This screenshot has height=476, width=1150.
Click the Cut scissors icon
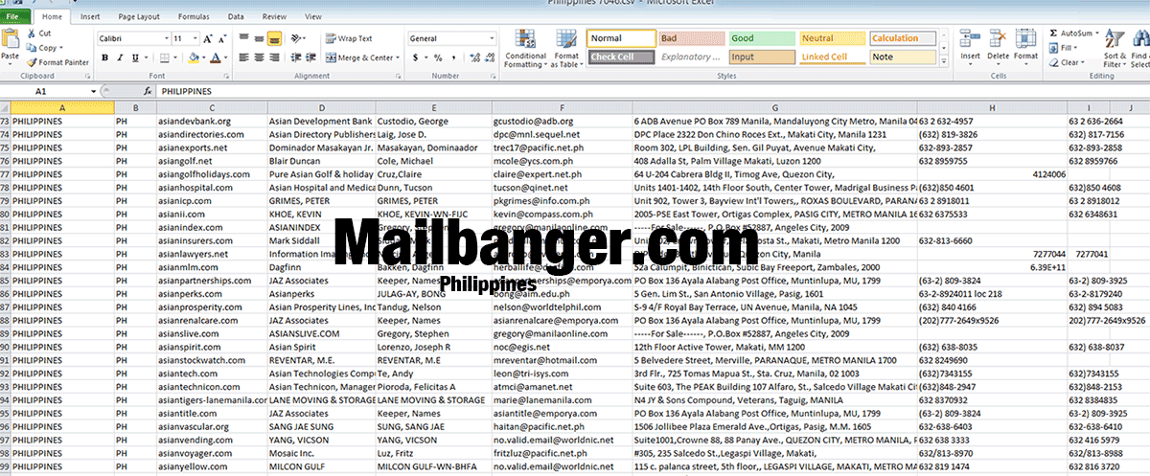[32, 34]
